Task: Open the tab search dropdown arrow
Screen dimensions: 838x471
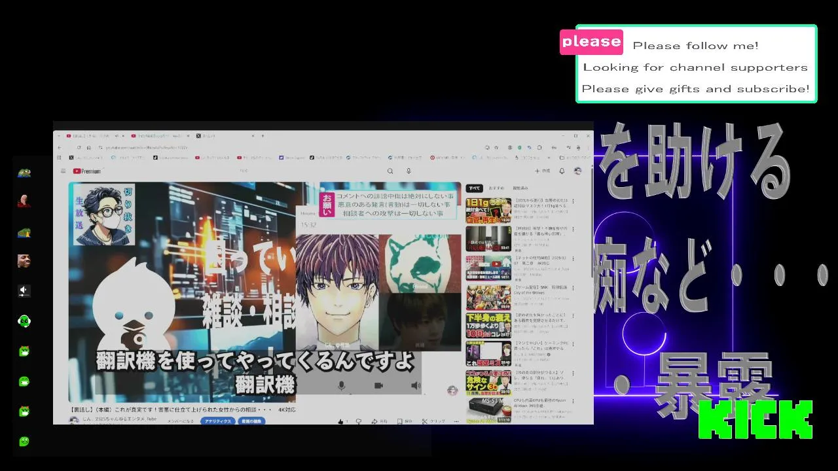Action: pyautogui.click(x=59, y=136)
